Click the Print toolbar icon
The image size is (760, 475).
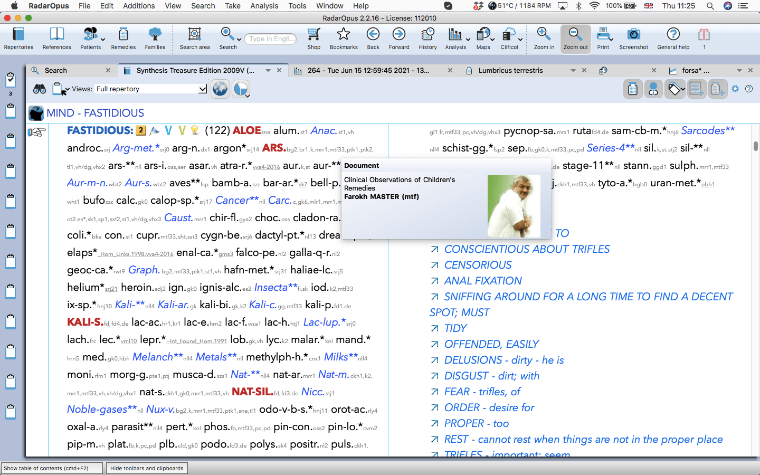(603, 39)
